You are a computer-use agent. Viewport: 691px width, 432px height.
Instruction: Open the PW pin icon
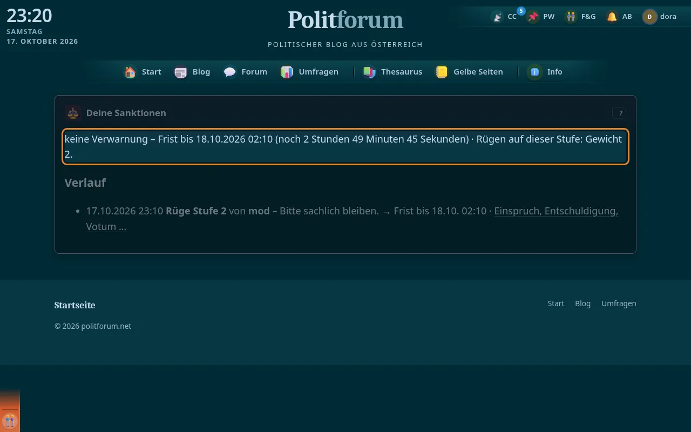(533, 17)
